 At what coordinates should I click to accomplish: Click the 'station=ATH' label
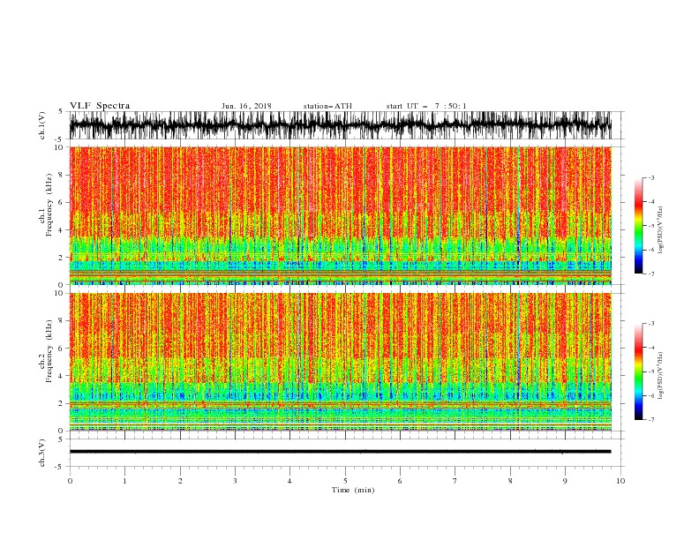click(x=327, y=106)
